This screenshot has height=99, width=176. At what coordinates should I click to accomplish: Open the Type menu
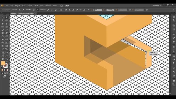coord(24,5)
